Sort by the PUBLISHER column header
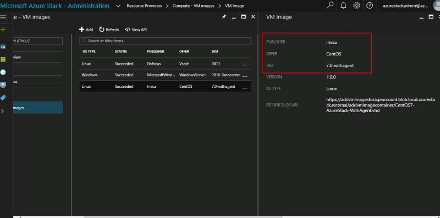Image resolution: width=440 pixels, height=218 pixels. tap(156, 52)
